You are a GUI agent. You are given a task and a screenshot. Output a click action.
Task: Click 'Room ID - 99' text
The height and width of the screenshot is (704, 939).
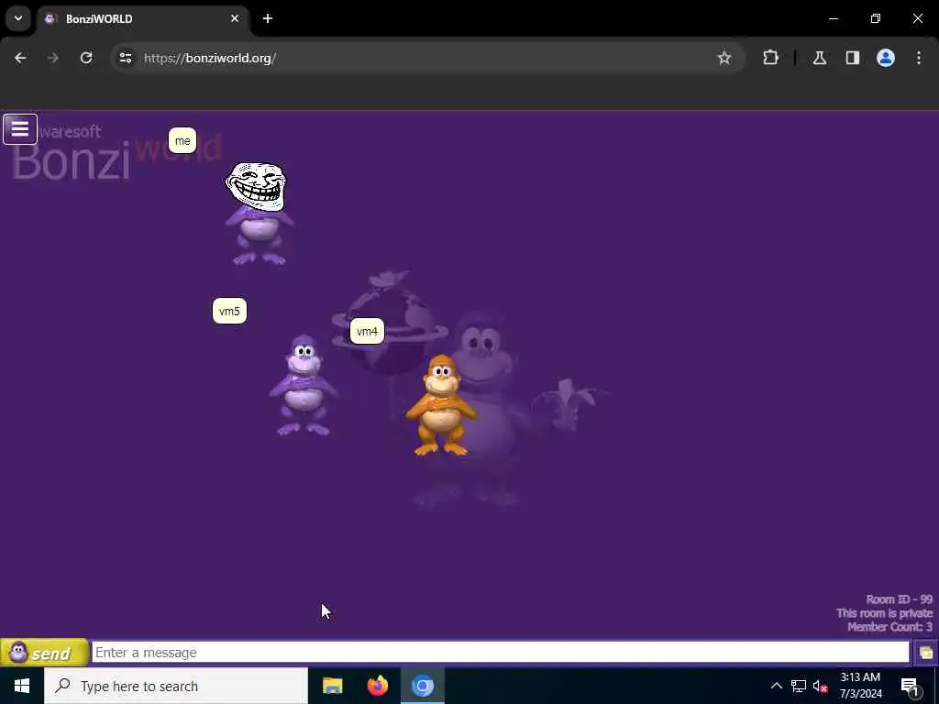(899, 599)
